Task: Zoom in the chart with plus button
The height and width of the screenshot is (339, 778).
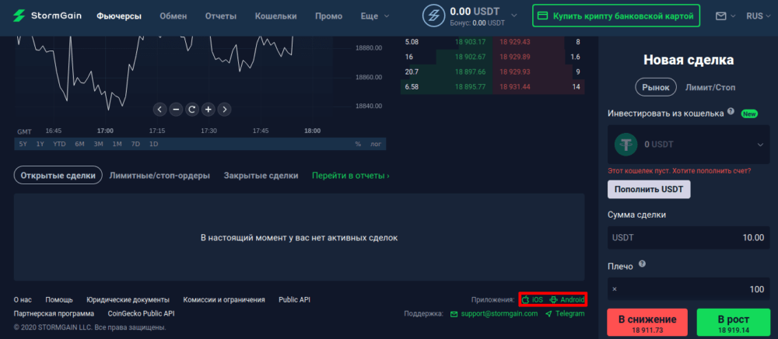Action: click(208, 110)
